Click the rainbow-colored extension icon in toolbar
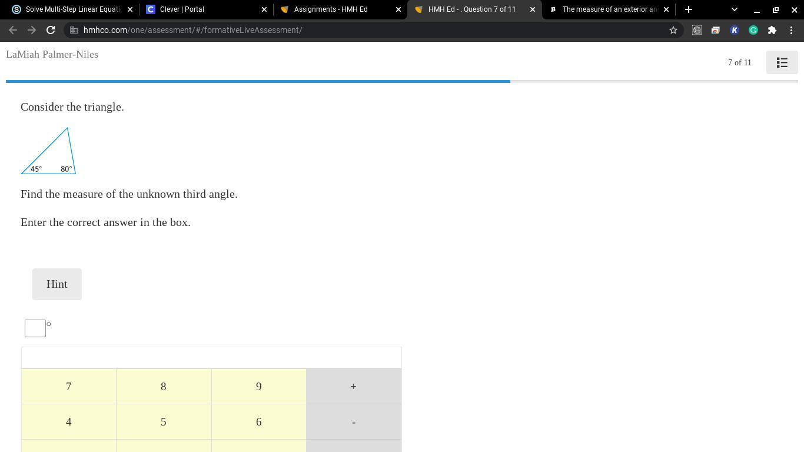Screen dimensions: 804x452 pos(716,30)
